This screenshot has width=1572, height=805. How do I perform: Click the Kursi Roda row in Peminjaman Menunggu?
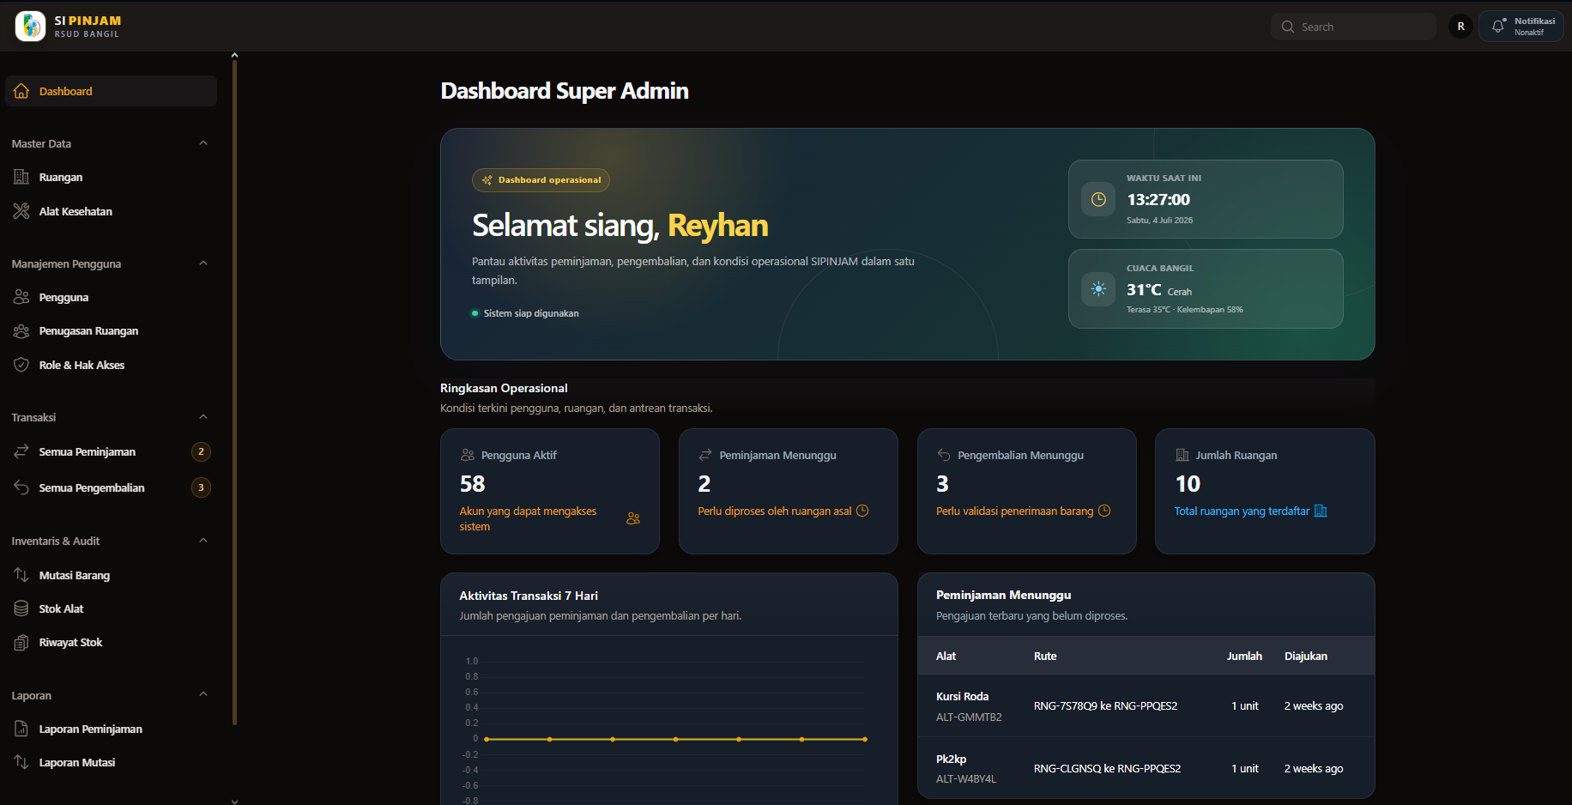(1146, 705)
